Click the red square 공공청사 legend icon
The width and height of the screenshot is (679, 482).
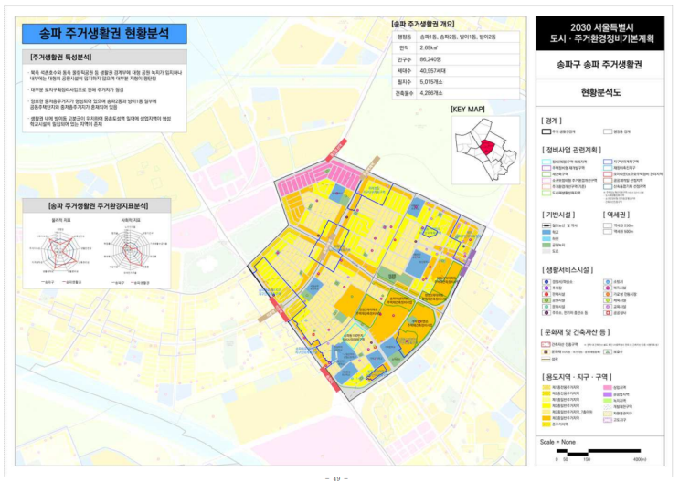point(608,313)
